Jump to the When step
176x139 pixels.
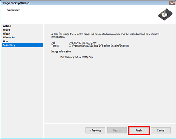click(6, 34)
